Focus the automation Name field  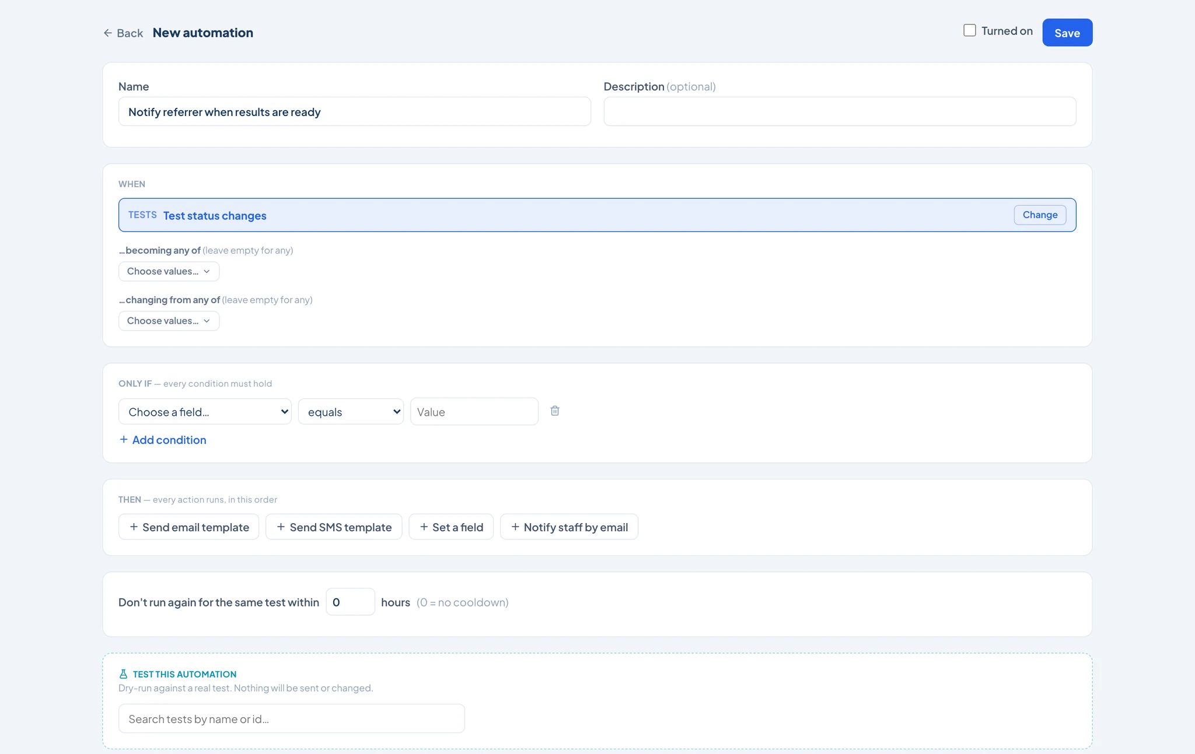click(355, 111)
